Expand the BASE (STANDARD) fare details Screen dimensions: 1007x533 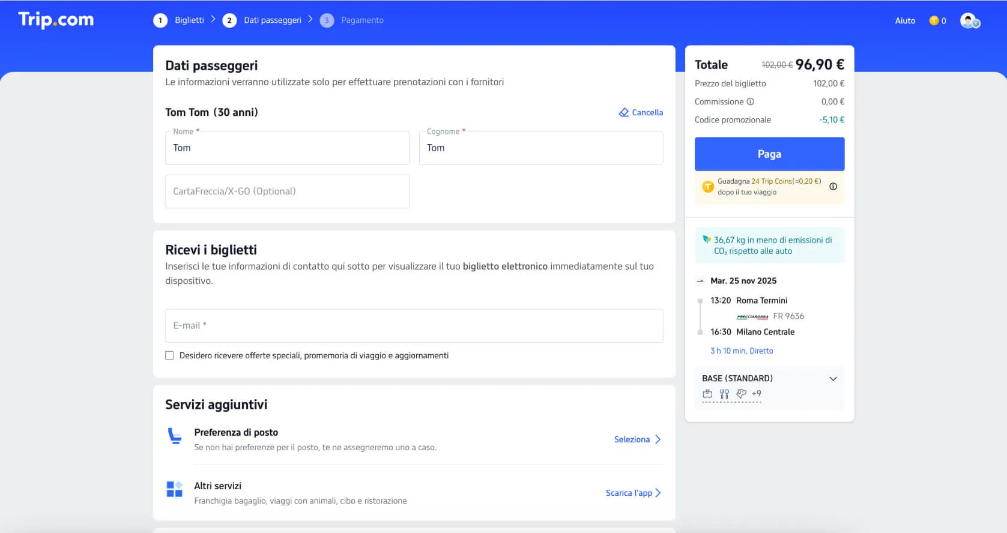(833, 379)
